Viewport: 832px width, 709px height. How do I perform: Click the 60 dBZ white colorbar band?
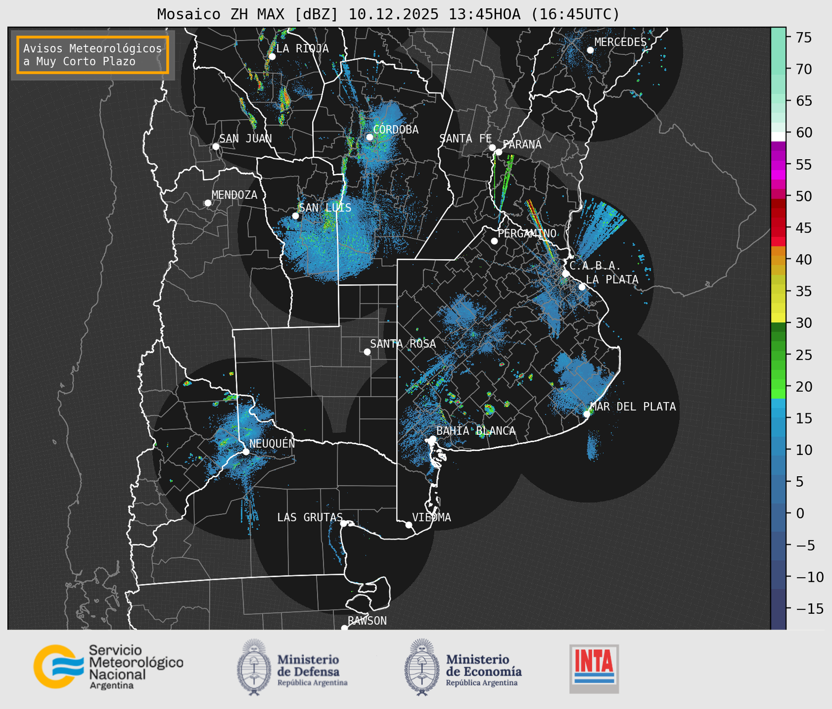778,136
